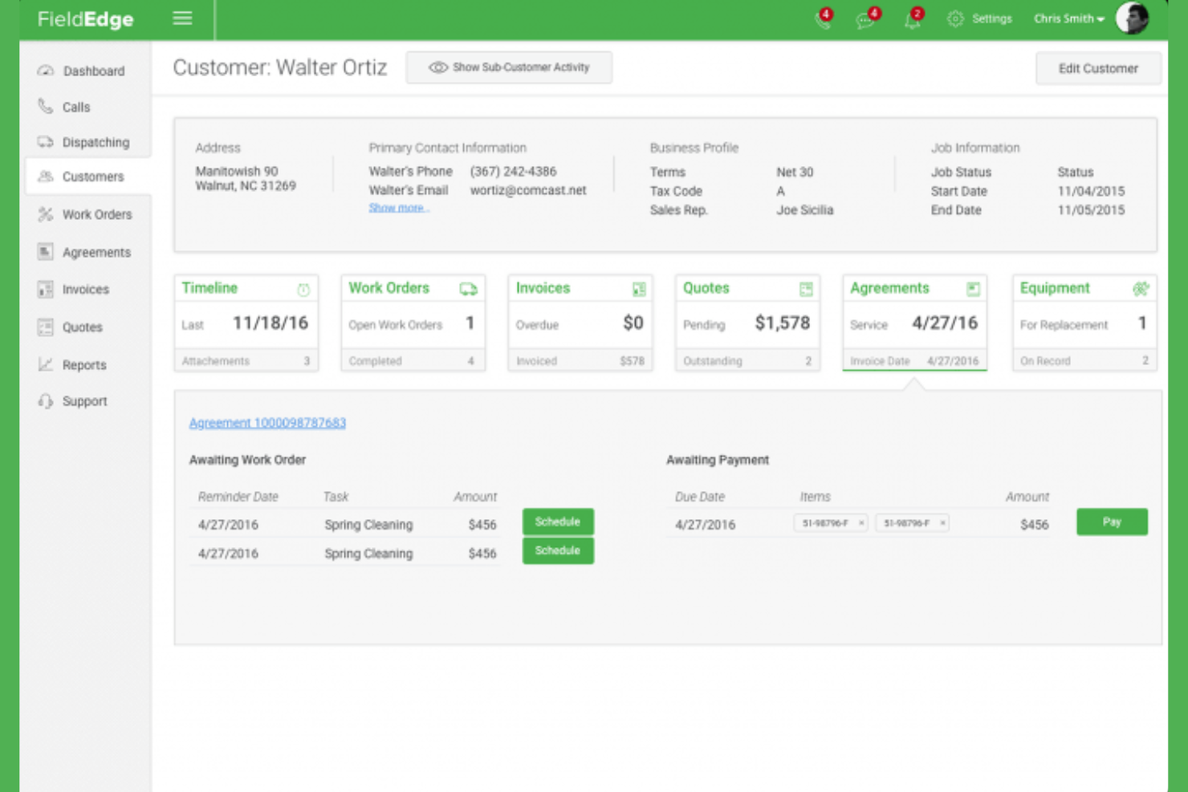Open the Equipment card tab
Viewport: 1188px width, 792px height.
click(x=1084, y=323)
